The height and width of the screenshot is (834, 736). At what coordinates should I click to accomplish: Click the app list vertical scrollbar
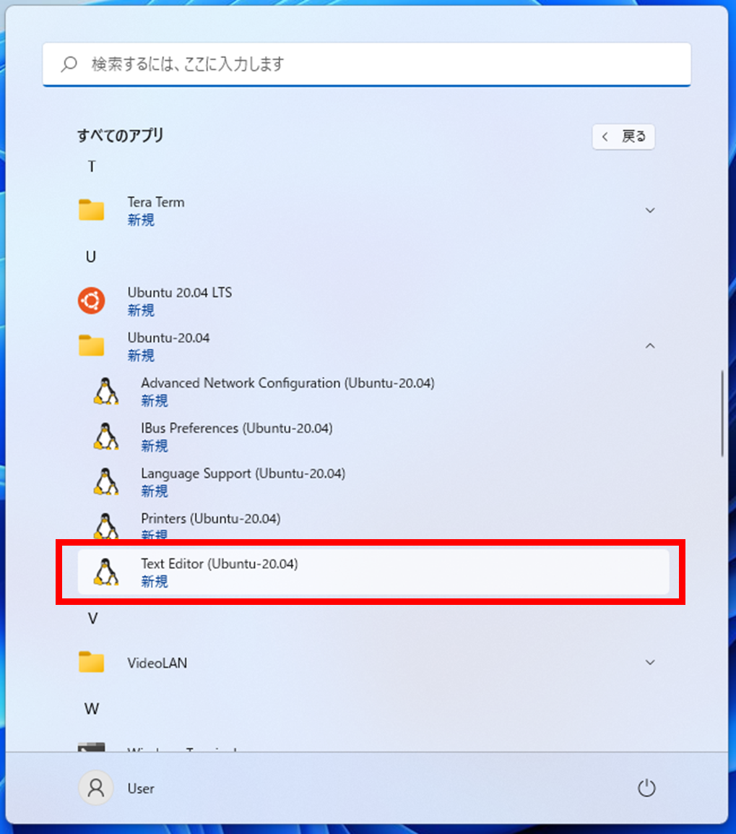click(x=722, y=413)
